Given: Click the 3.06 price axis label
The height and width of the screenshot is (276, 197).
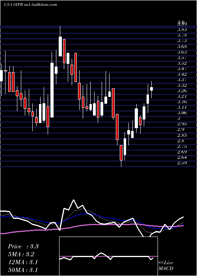Looking at the screenshot, I should click(x=182, y=113).
